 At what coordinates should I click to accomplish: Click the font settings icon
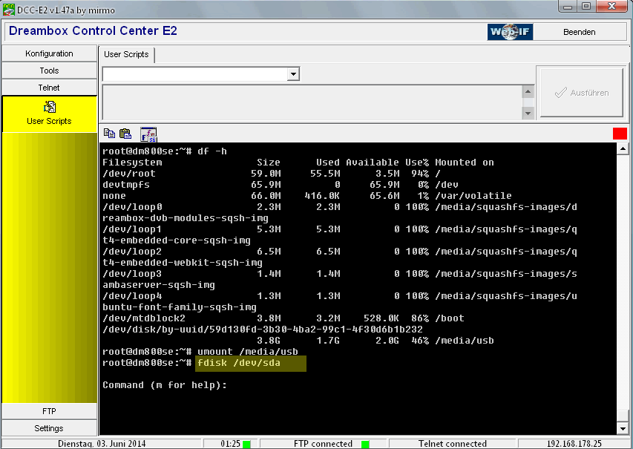[148, 134]
